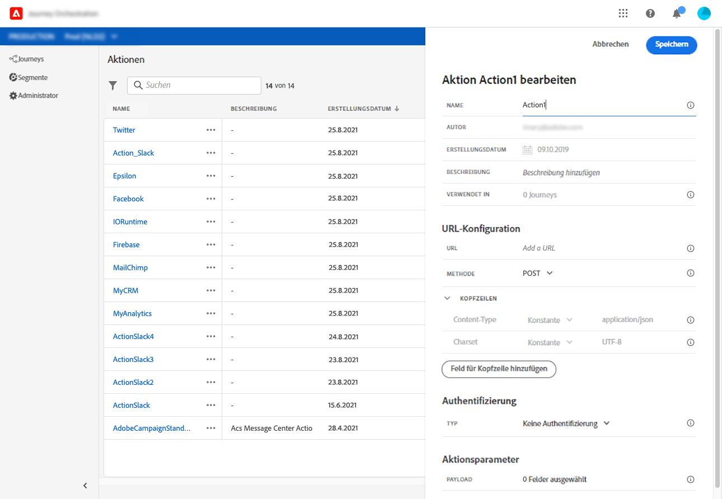
Task: Show info icon for Name field
Action: tap(691, 105)
